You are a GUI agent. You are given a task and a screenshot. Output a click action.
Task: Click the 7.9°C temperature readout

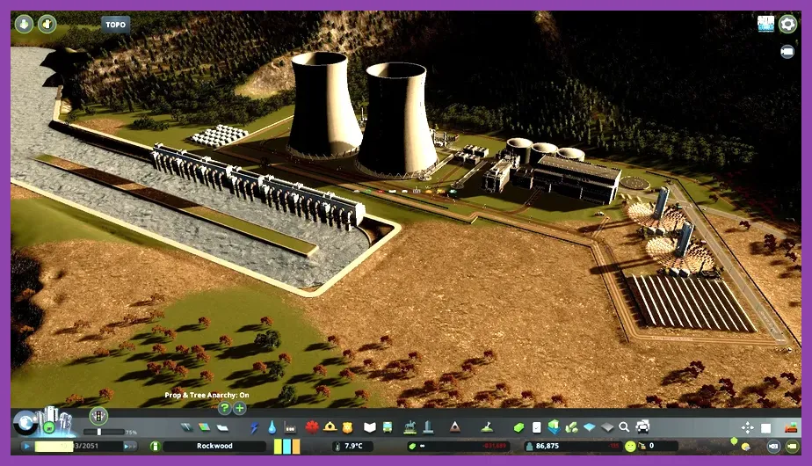[x=353, y=446]
